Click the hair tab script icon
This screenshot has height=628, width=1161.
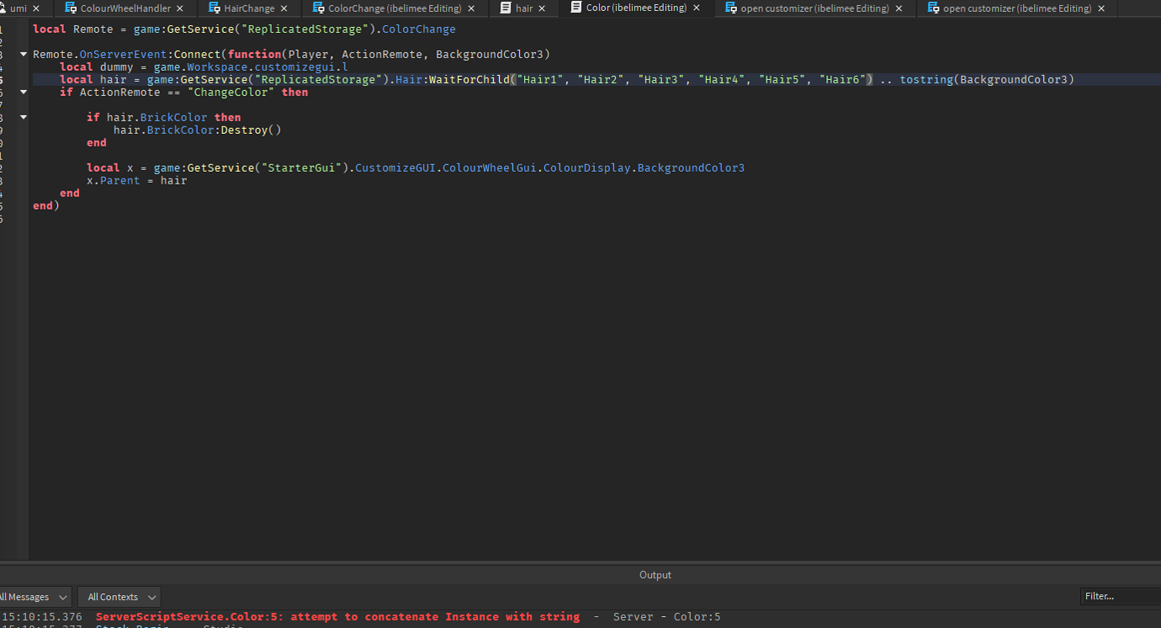pyautogui.click(x=506, y=8)
